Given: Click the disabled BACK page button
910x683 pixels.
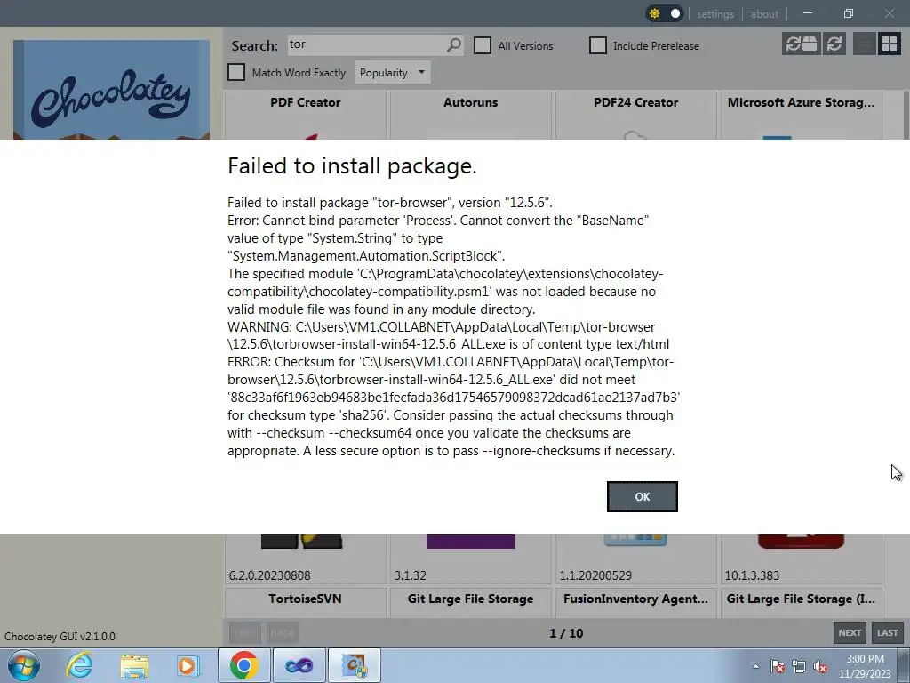Looking at the screenshot, I should 283,632.
